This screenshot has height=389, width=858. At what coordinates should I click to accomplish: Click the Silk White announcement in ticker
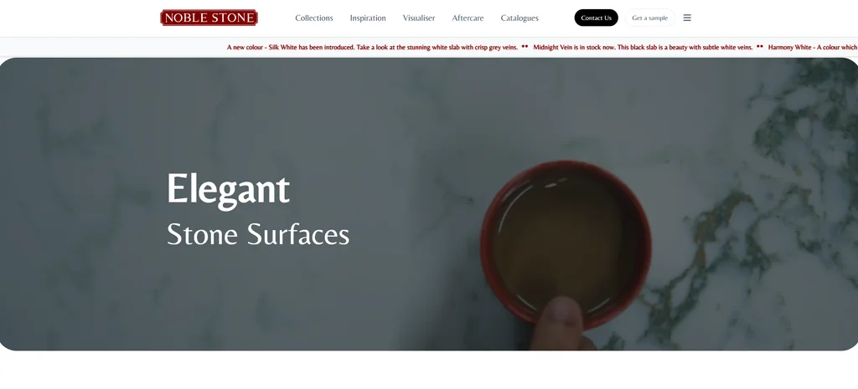coord(372,48)
